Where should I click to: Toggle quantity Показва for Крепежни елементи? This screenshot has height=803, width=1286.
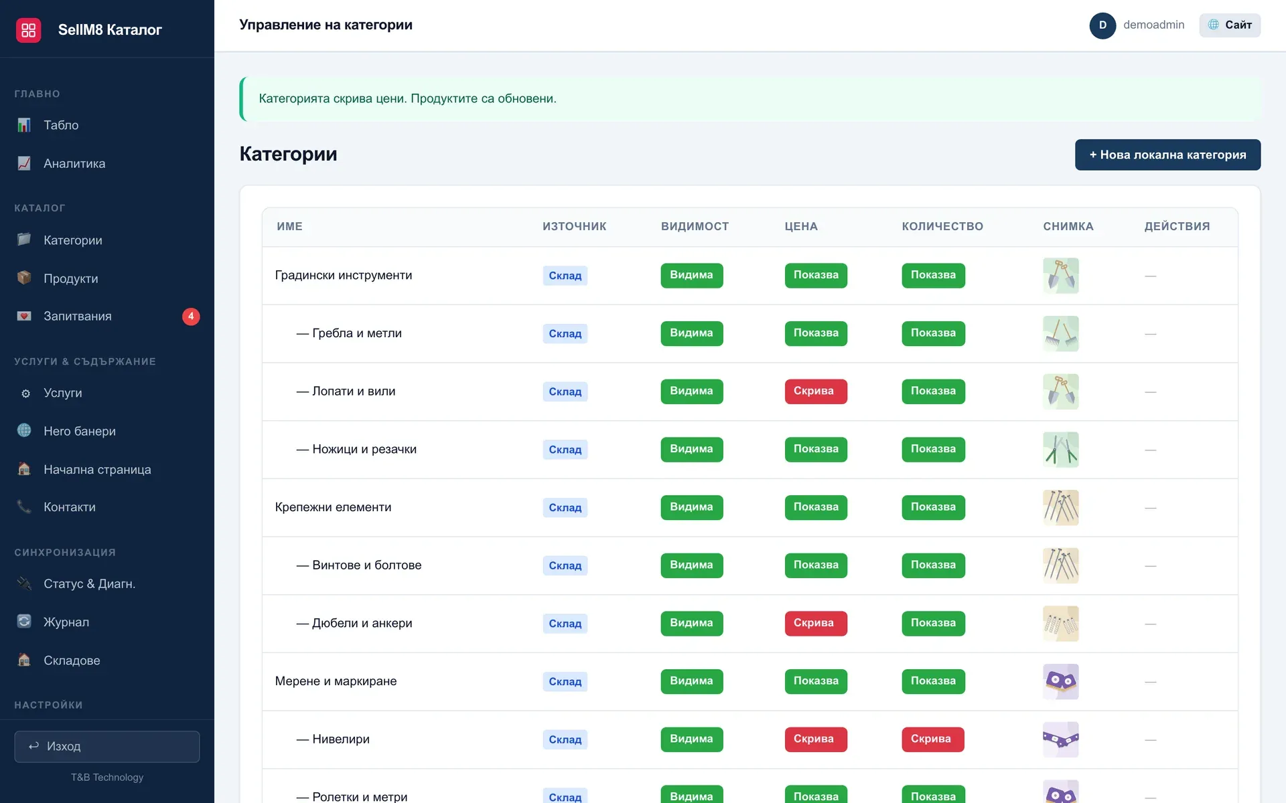[933, 507]
